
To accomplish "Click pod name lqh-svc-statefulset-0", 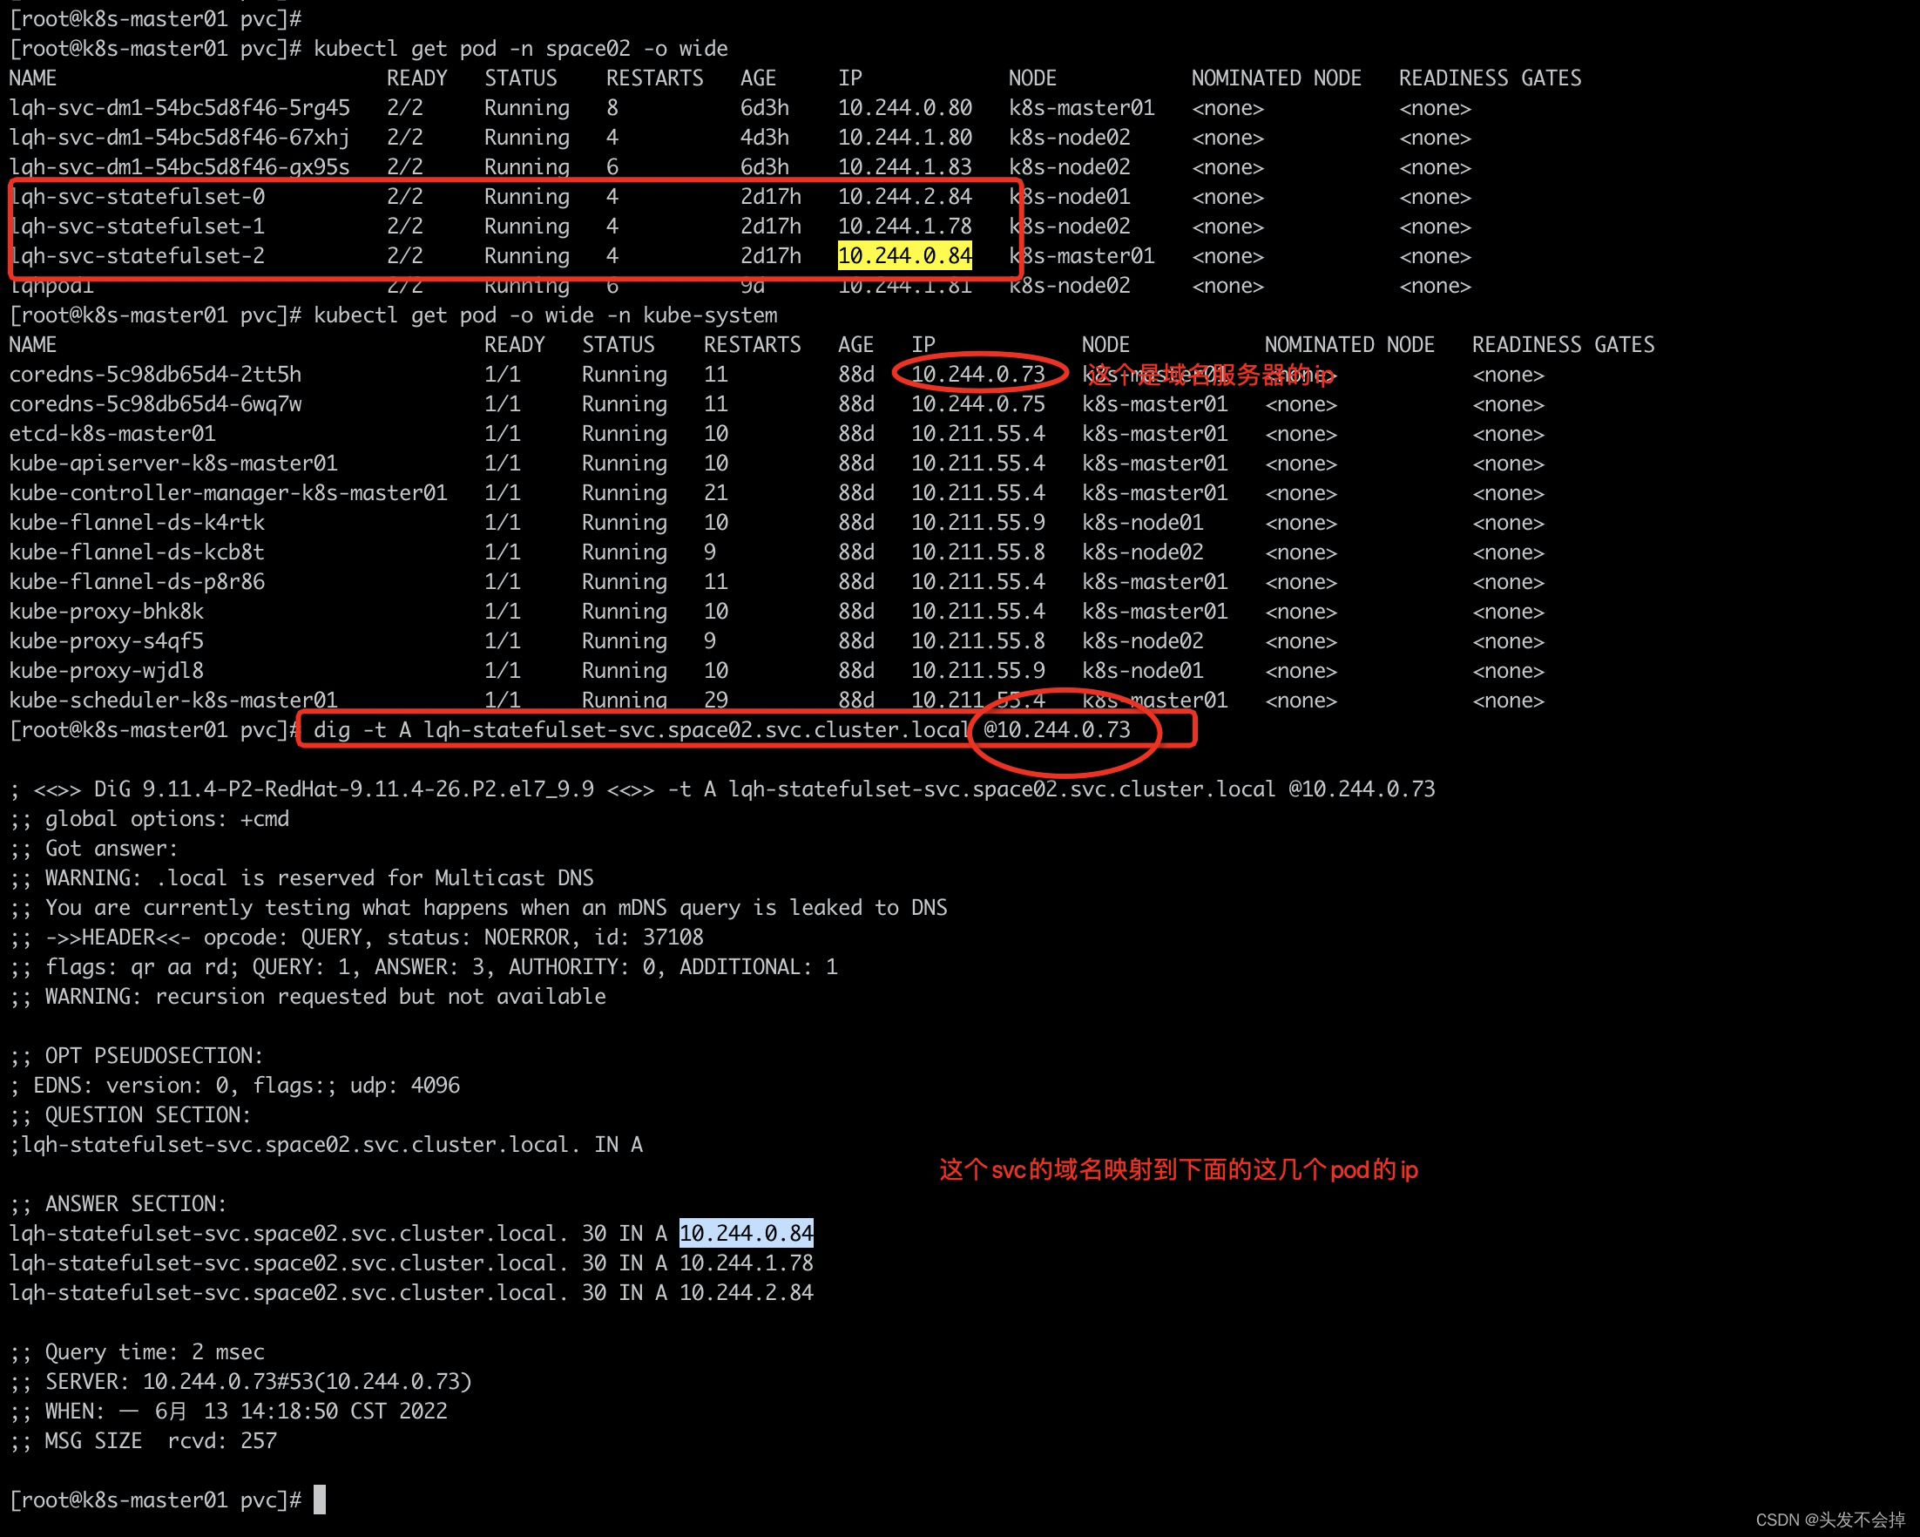I will coord(137,197).
